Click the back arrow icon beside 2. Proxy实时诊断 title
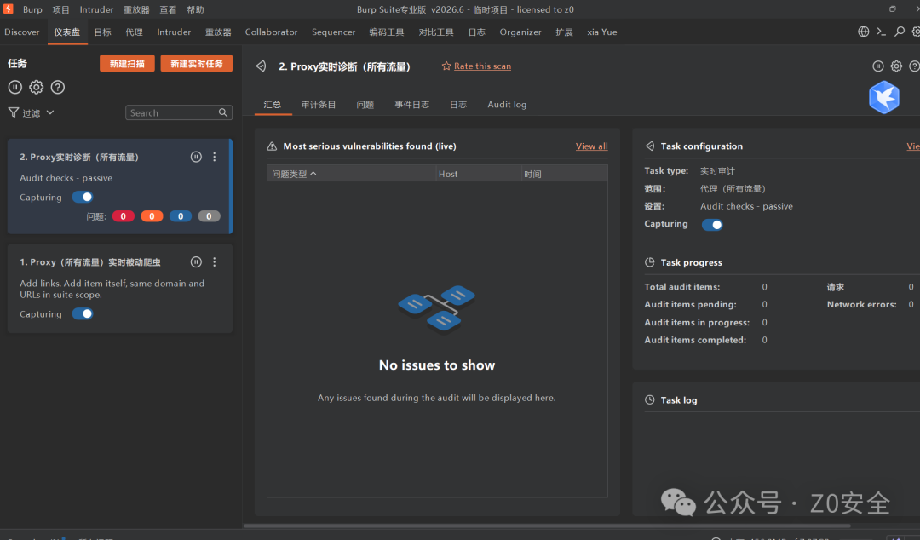Screen dimensions: 920x540 262,66
